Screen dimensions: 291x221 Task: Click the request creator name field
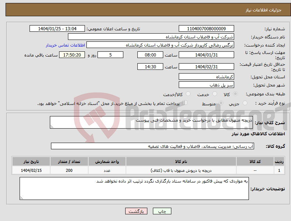point(160,45)
